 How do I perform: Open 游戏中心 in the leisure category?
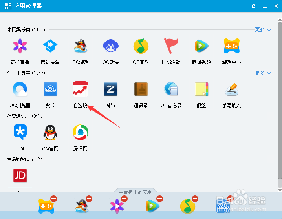[232, 46]
